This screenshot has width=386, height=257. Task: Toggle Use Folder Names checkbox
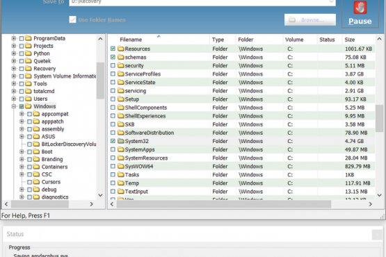[72, 19]
